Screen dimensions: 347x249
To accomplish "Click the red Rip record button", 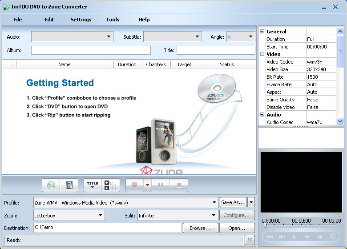I will [134, 185].
